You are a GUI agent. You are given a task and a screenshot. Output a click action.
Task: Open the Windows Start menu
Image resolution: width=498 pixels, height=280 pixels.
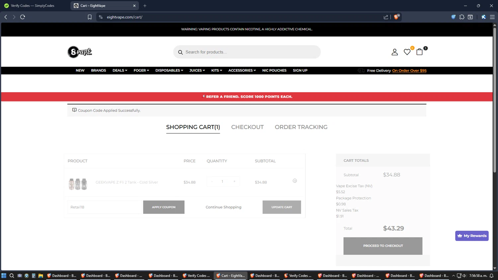[x=4, y=276]
